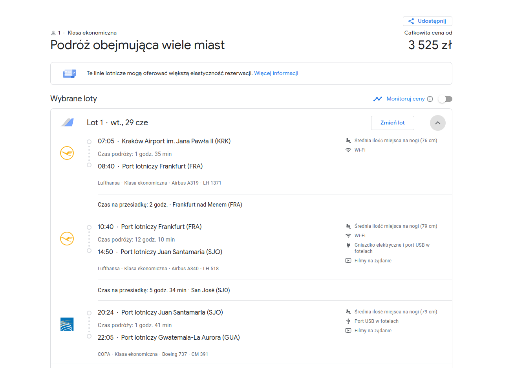Click the Lufthansa logo for flight LH 1371

pos(67,153)
